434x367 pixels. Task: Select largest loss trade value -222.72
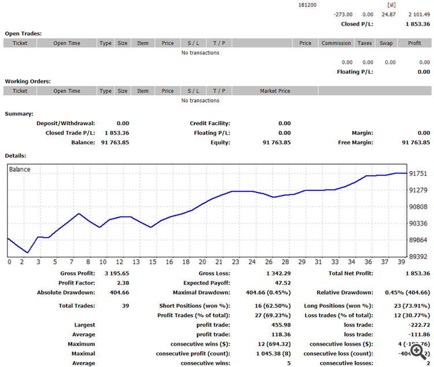tap(419, 325)
